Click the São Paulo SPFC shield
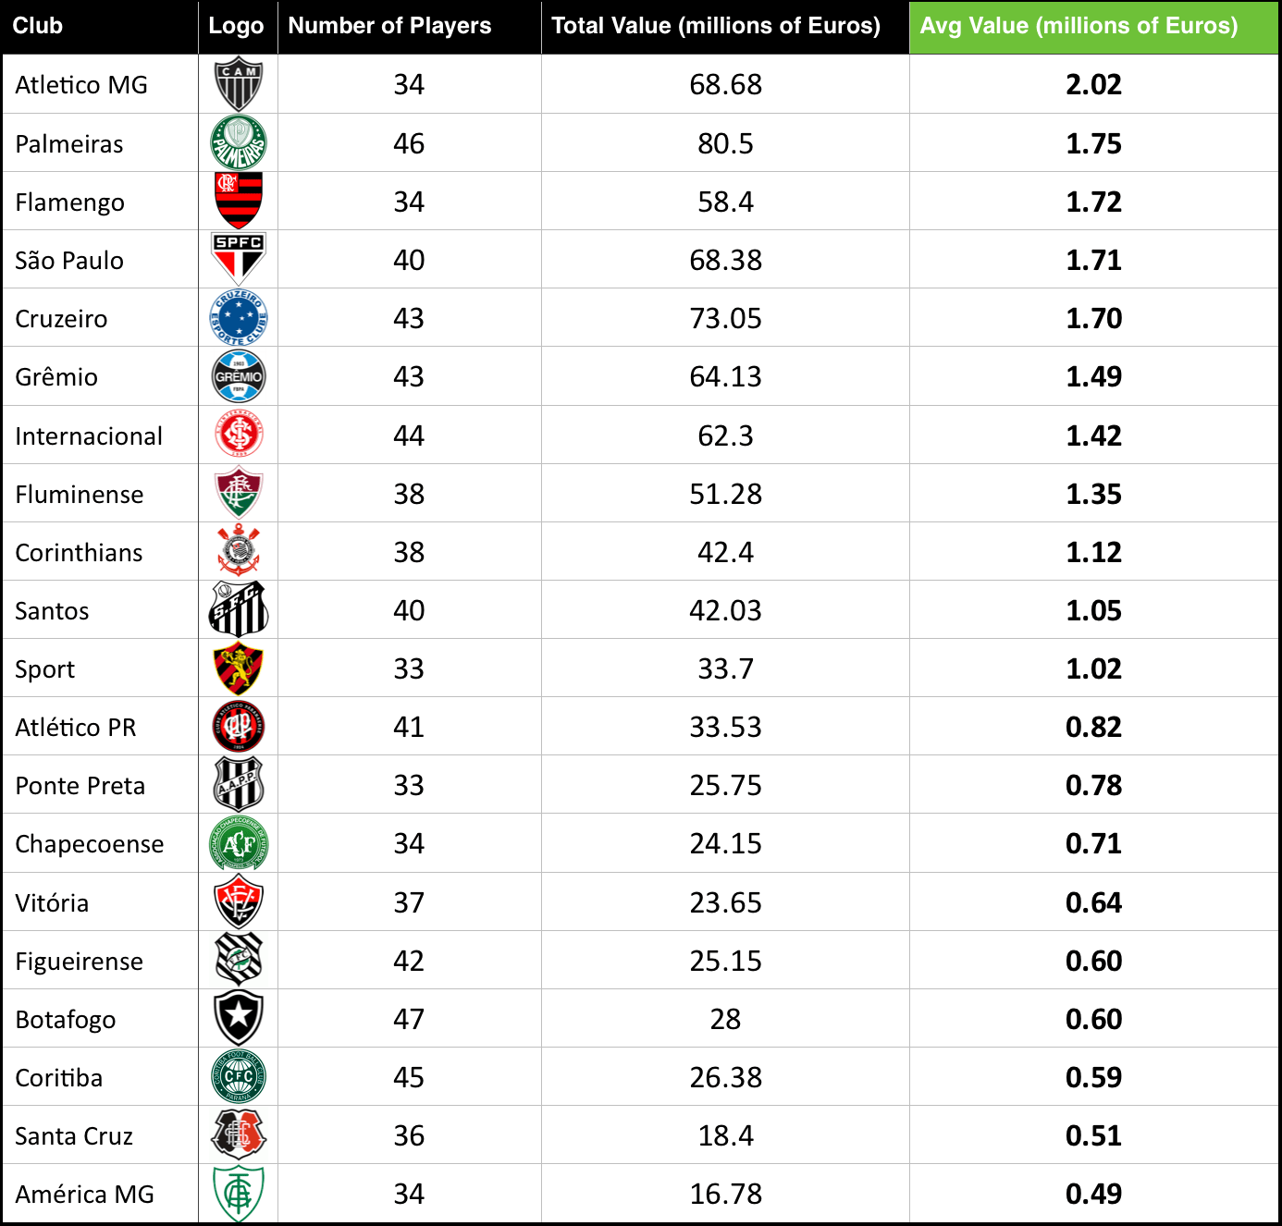The width and height of the screenshot is (1282, 1226). click(x=239, y=259)
